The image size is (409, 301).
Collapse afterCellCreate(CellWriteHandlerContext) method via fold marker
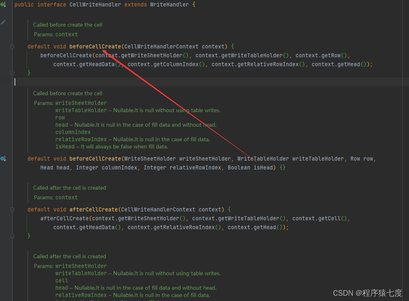tap(12, 209)
